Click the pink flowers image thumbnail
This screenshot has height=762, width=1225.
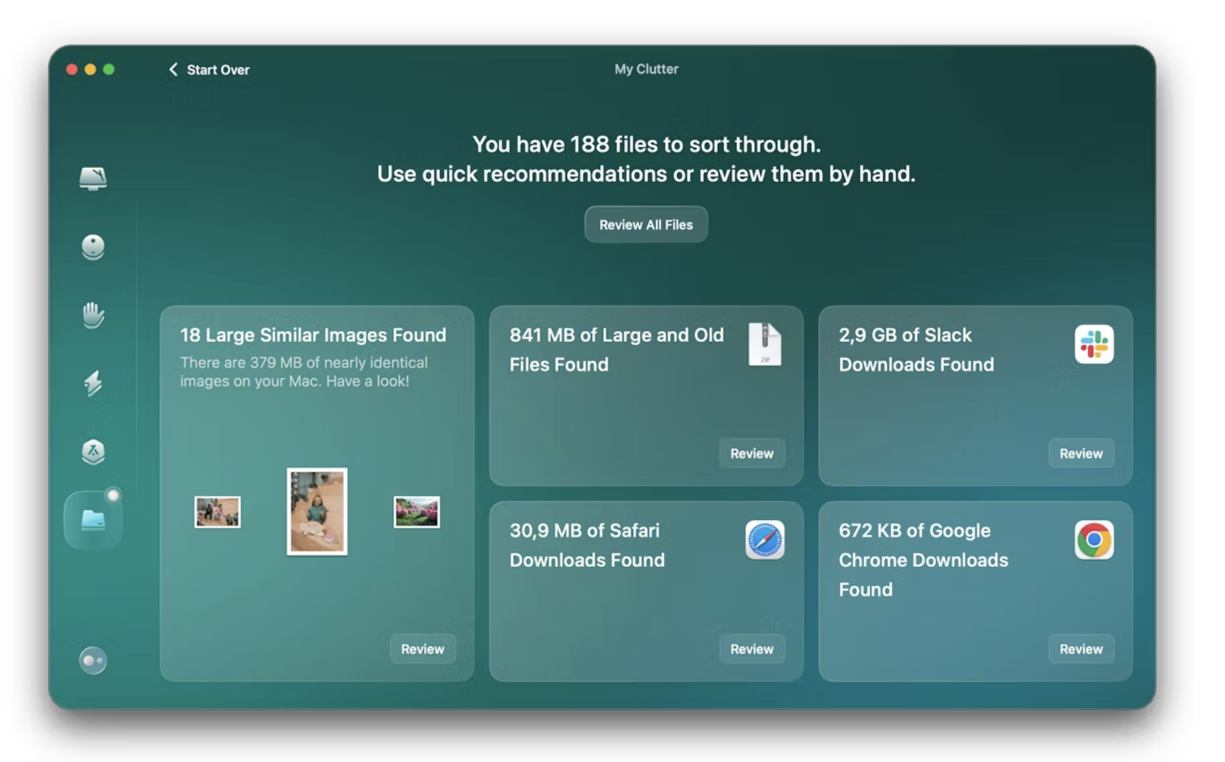416,512
